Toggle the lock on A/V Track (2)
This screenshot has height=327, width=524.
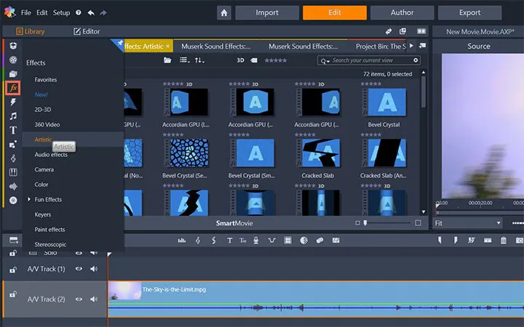12,294
